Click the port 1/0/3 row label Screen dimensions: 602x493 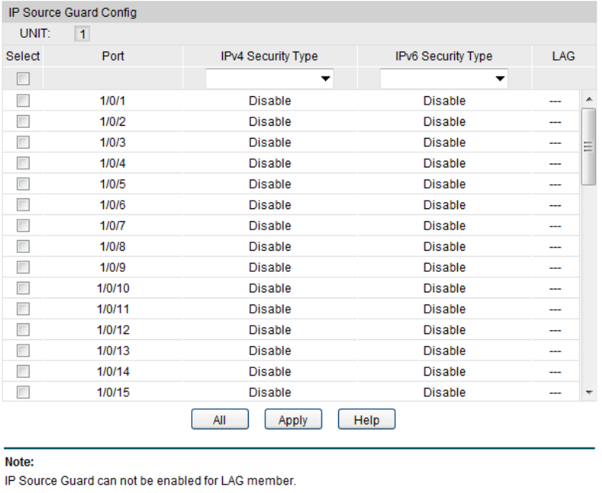[x=113, y=142]
